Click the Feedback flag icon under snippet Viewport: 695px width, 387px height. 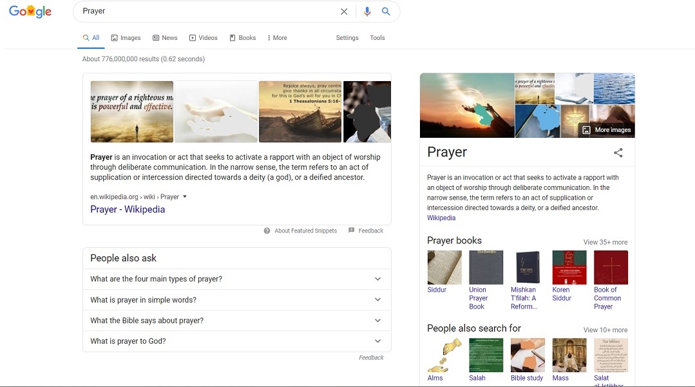coord(351,231)
